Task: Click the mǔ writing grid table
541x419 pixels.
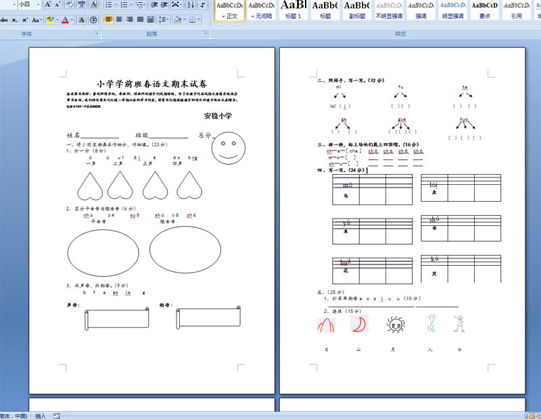Action: click(x=373, y=190)
